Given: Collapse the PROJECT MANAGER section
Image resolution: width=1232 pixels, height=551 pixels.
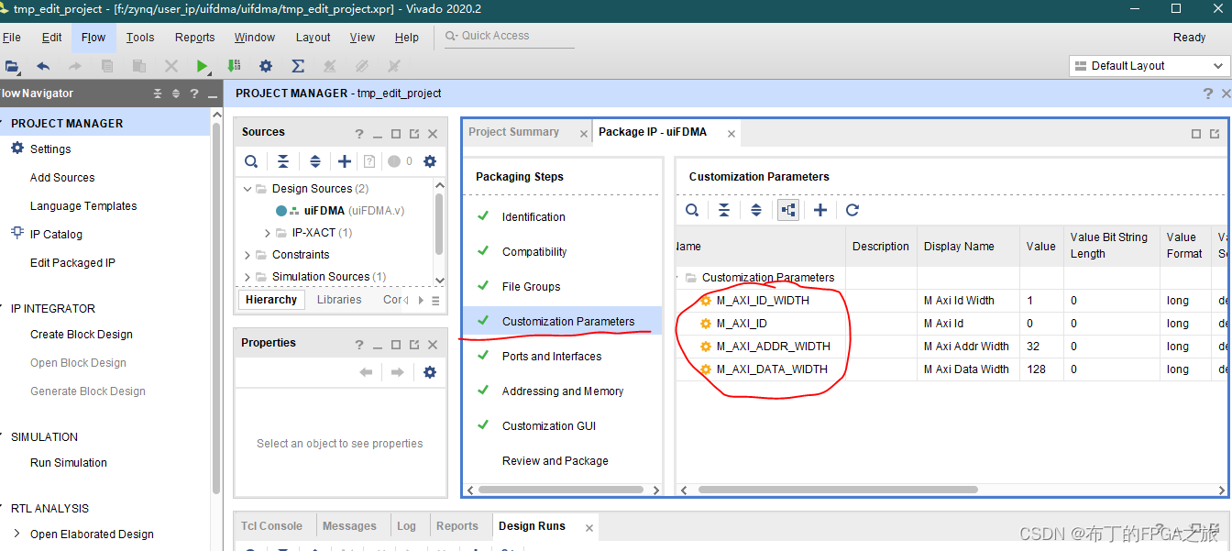Looking at the screenshot, I should (2, 123).
